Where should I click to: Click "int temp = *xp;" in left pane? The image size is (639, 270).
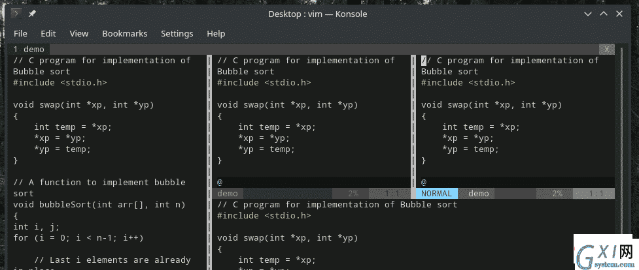73,127
